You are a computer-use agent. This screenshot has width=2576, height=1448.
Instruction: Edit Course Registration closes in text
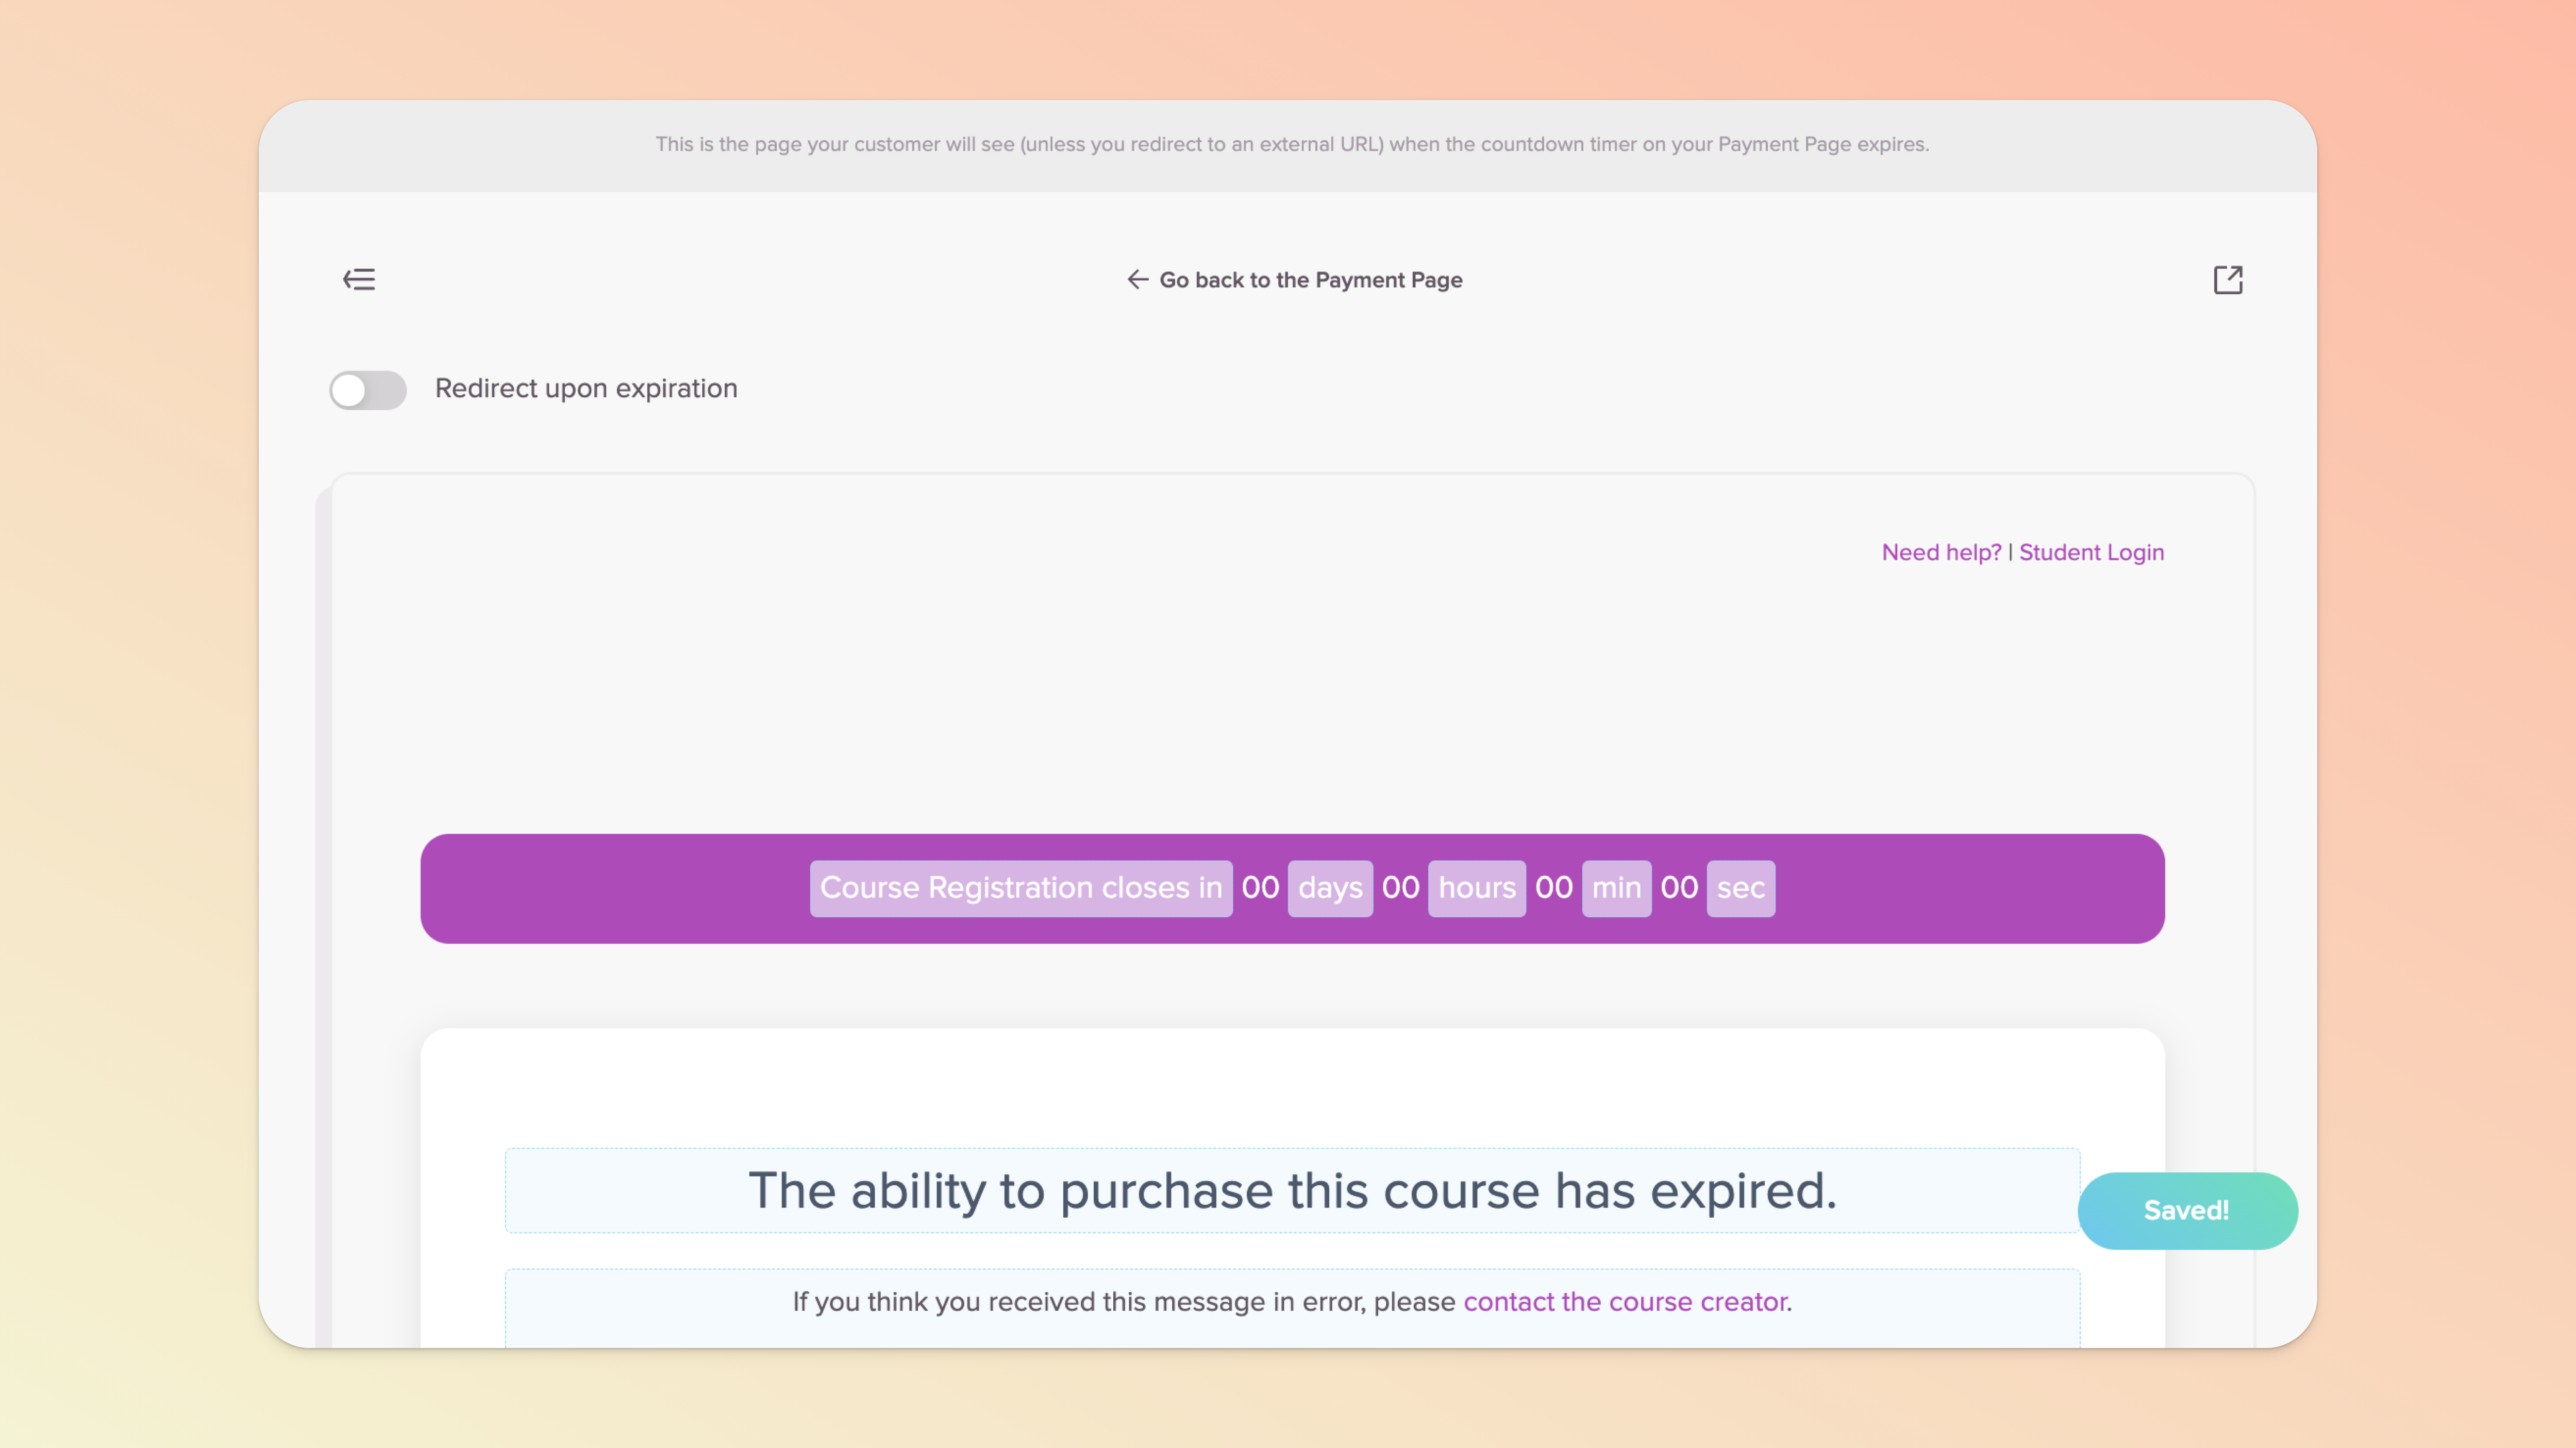click(x=1020, y=887)
